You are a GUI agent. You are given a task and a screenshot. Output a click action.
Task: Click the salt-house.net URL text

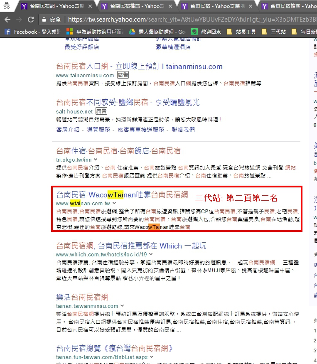74,111
